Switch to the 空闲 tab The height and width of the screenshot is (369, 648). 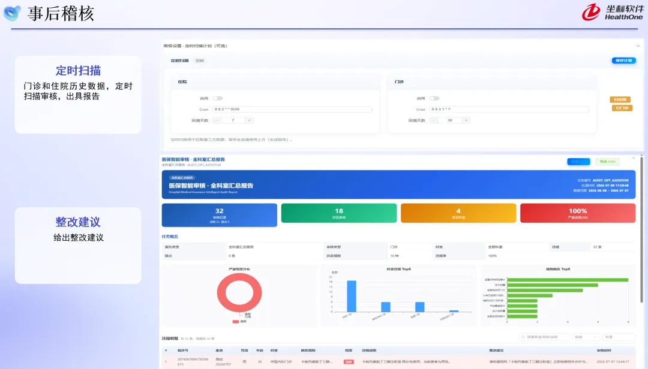click(x=200, y=61)
